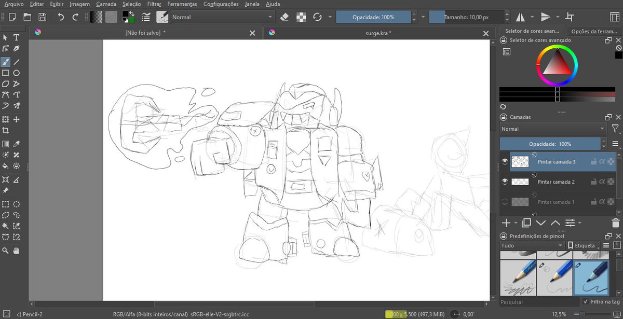
Task: Select the Pan hand tool
Action: (17, 251)
